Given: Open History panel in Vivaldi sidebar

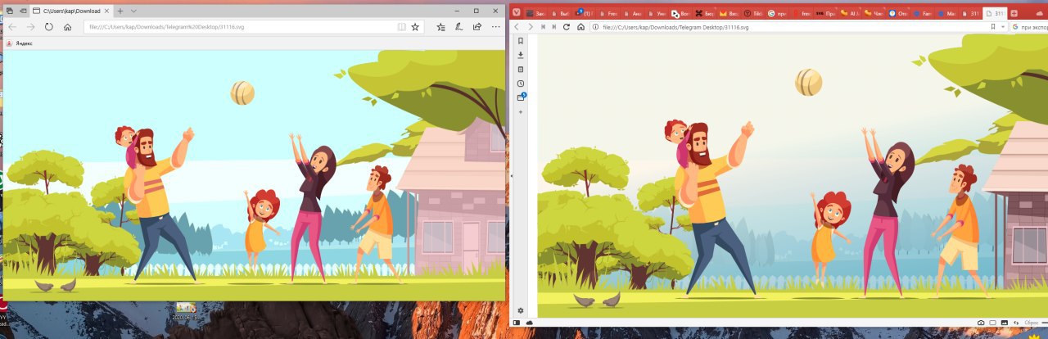Looking at the screenshot, I should coord(520,84).
